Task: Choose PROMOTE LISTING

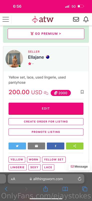Action: pyautogui.click(x=46, y=132)
